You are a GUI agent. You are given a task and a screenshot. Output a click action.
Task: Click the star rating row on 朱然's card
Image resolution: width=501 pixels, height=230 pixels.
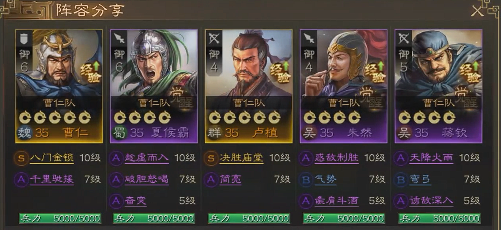click(x=332, y=117)
